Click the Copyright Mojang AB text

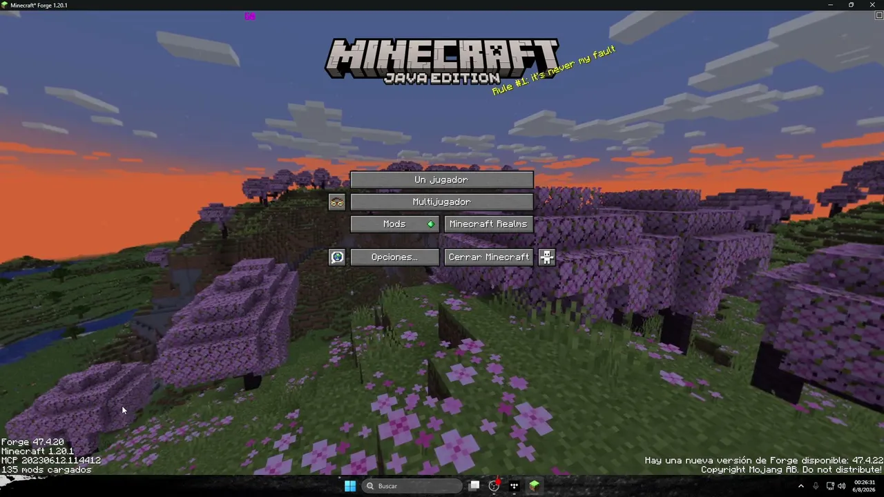pos(792,469)
